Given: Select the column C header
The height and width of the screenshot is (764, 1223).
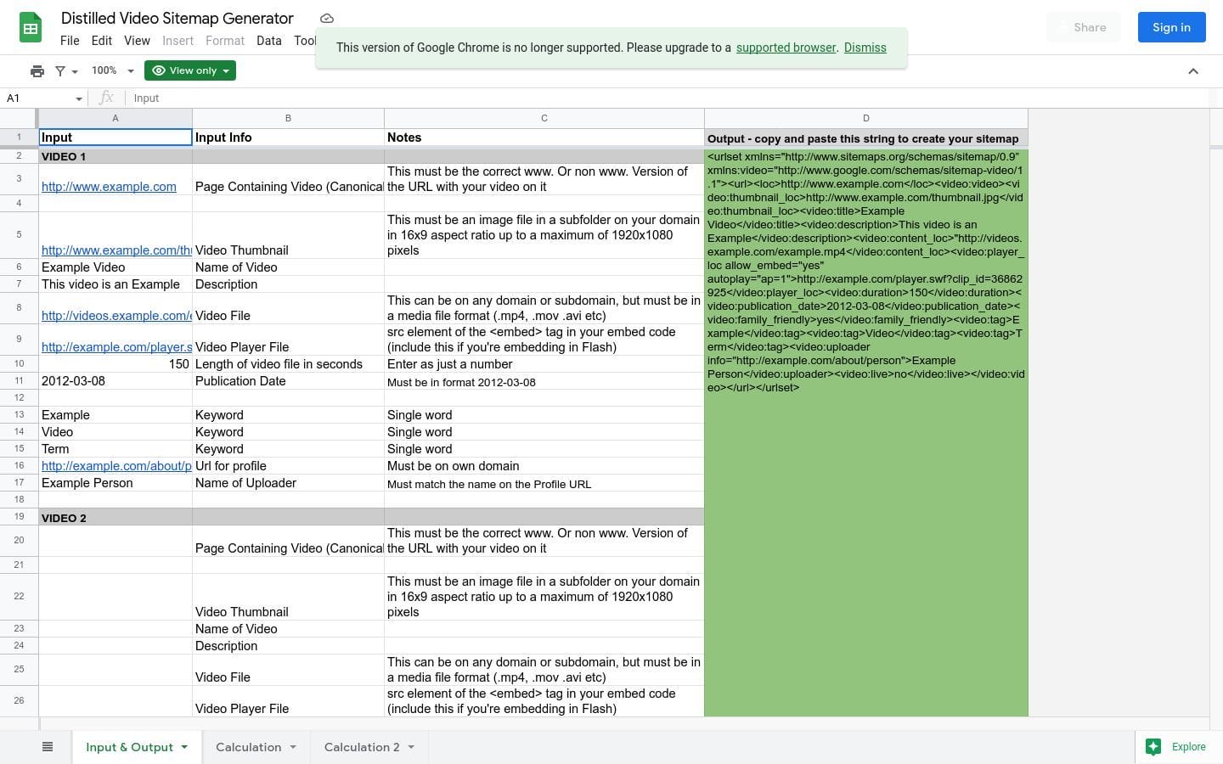Looking at the screenshot, I should pyautogui.click(x=544, y=118).
